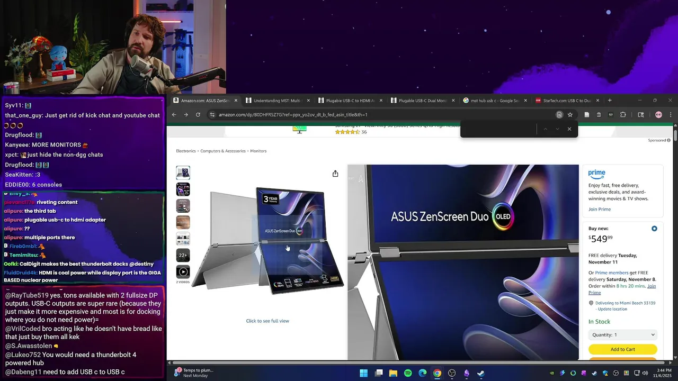Click the sponsored product's star rating
This screenshot has height=381, width=678.
[347, 132]
